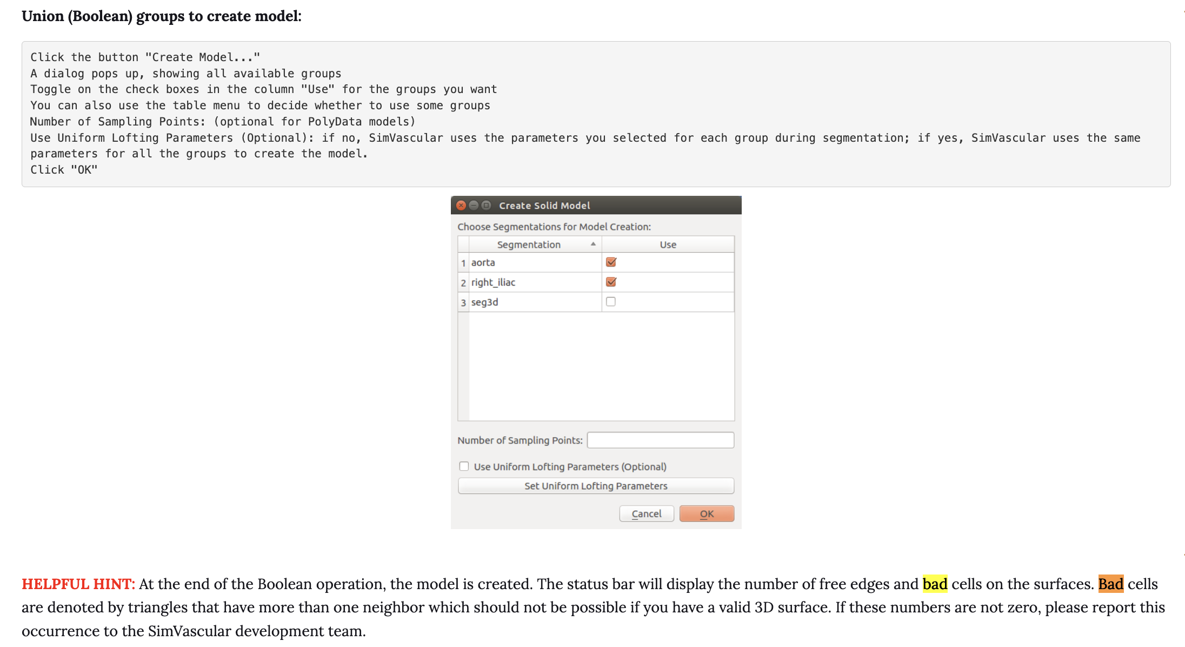Select the seg3d segmentation row
The image size is (1185, 647).
[x=535, y=302]
